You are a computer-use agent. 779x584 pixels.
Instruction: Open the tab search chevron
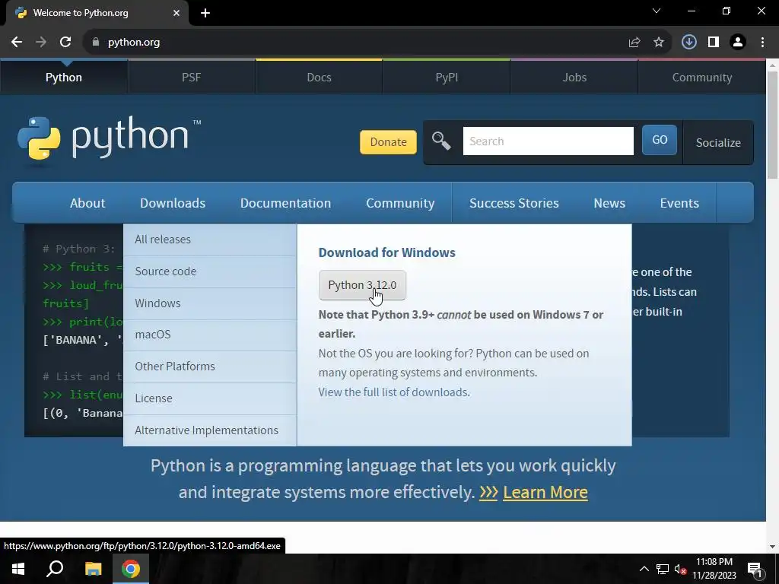point(657,11)
